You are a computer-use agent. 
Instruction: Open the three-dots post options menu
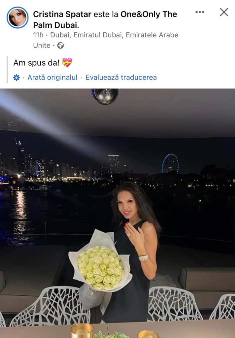click(x=200, y=12)
